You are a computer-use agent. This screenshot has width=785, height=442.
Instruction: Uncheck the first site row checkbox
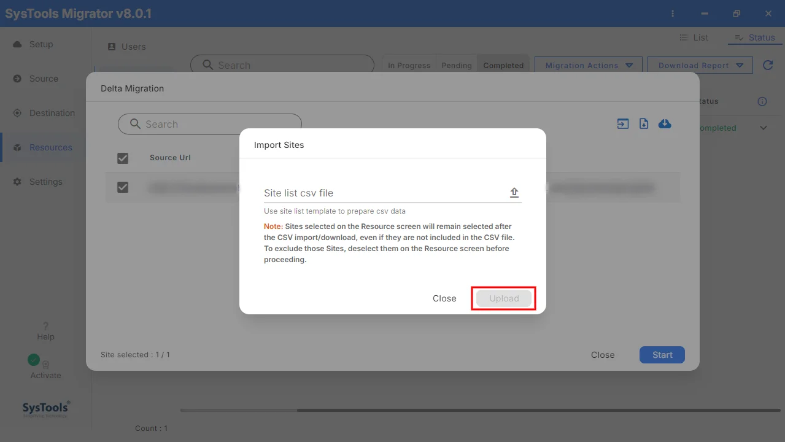pos(123,187)
